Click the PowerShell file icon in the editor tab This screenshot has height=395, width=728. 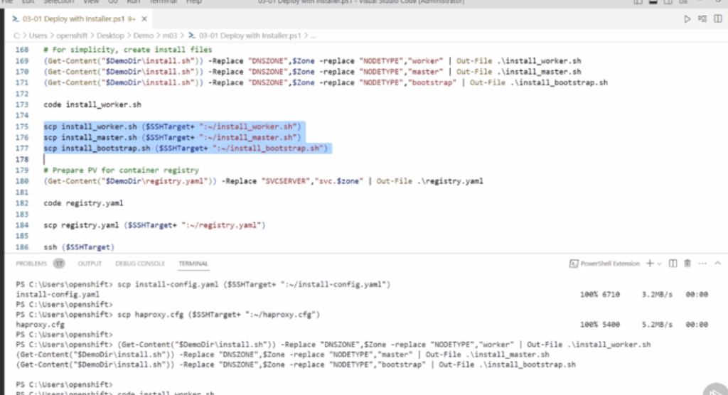click(x=16, y=19)
